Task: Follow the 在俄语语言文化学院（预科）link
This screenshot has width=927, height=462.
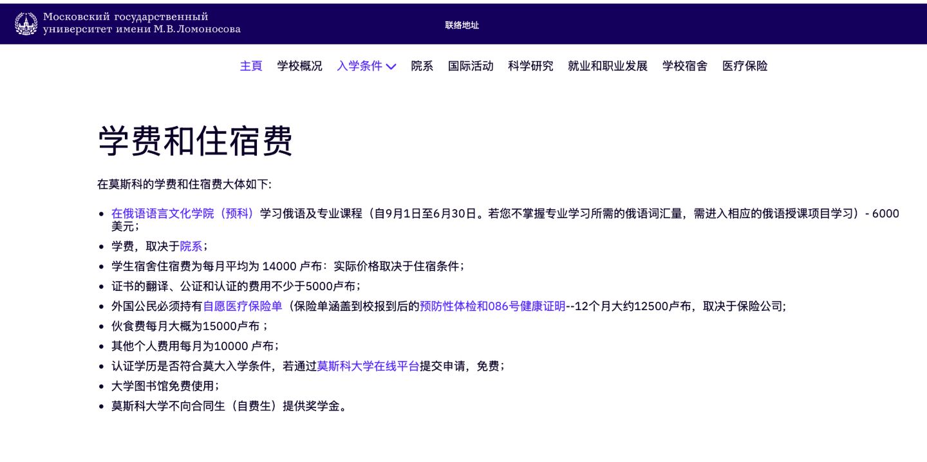Action: pos(183,214)
